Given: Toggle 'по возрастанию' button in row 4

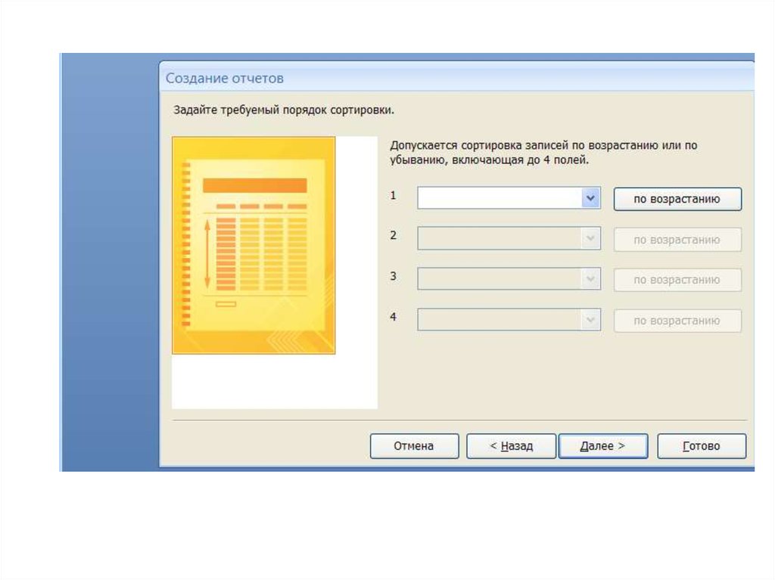Looking at the screenshot, I should [677, 321].
